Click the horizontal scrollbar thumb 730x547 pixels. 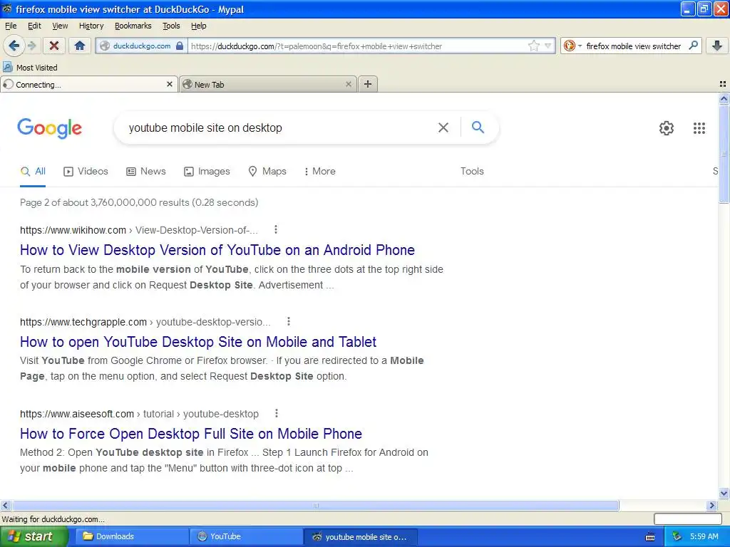pyautogui.click(x=315, y=505)
